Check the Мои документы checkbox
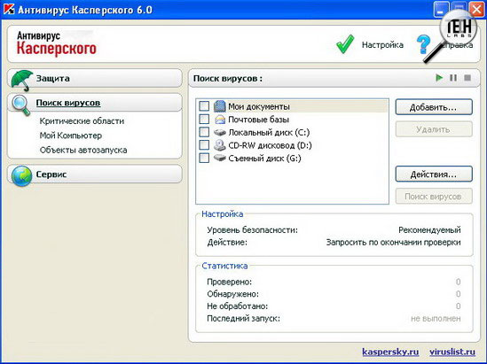Screen dimensions: 487x364 pyautogui.click(x=204, y=106)
